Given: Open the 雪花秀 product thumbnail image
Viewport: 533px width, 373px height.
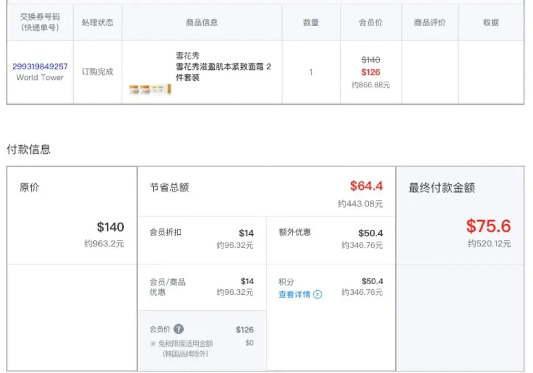Looking at the screenshot, I should point(150,89).
